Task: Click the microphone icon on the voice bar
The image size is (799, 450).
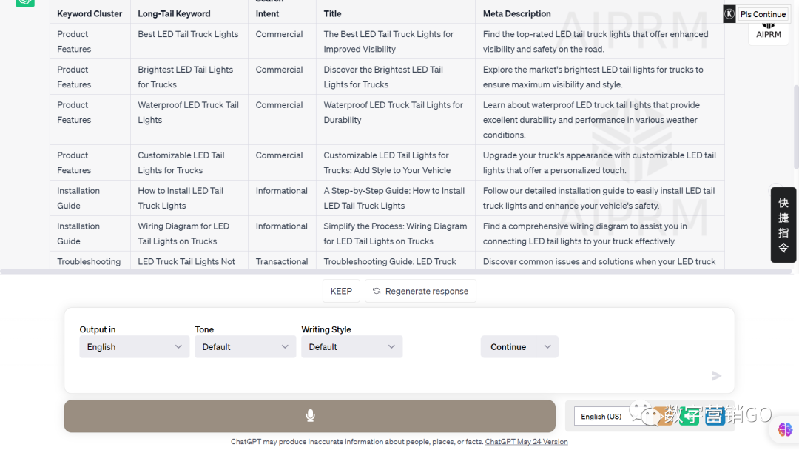Action: 310,416
